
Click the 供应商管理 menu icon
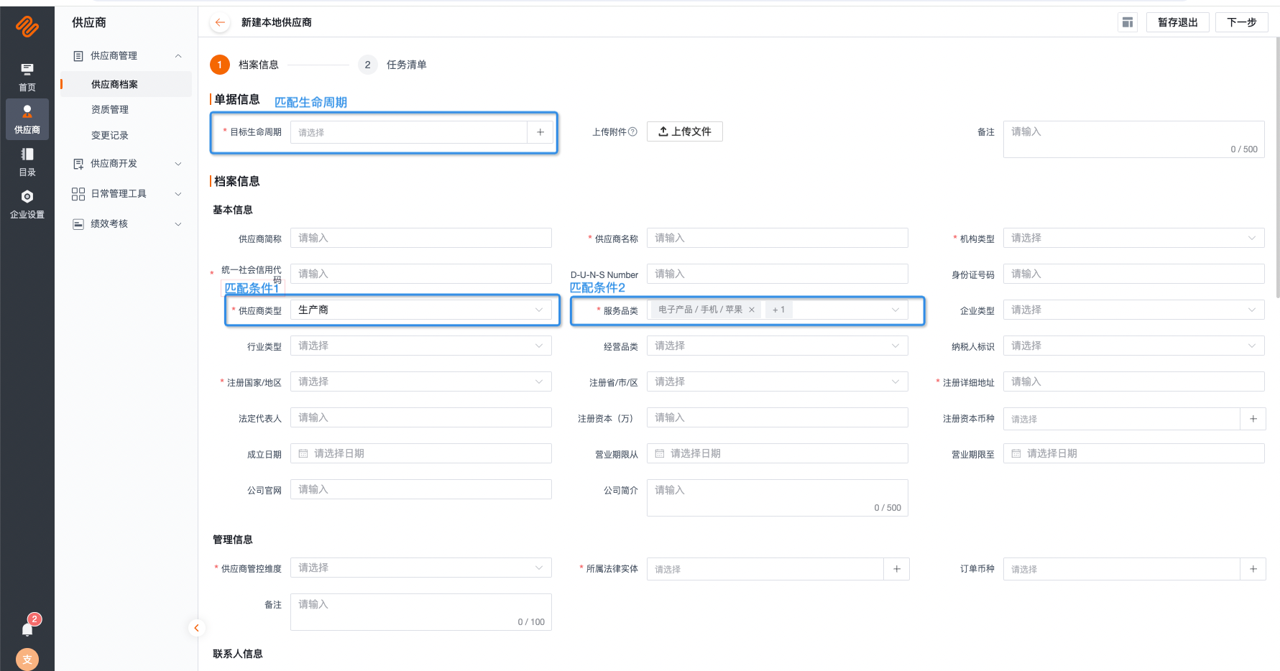[x=78, y=55]
